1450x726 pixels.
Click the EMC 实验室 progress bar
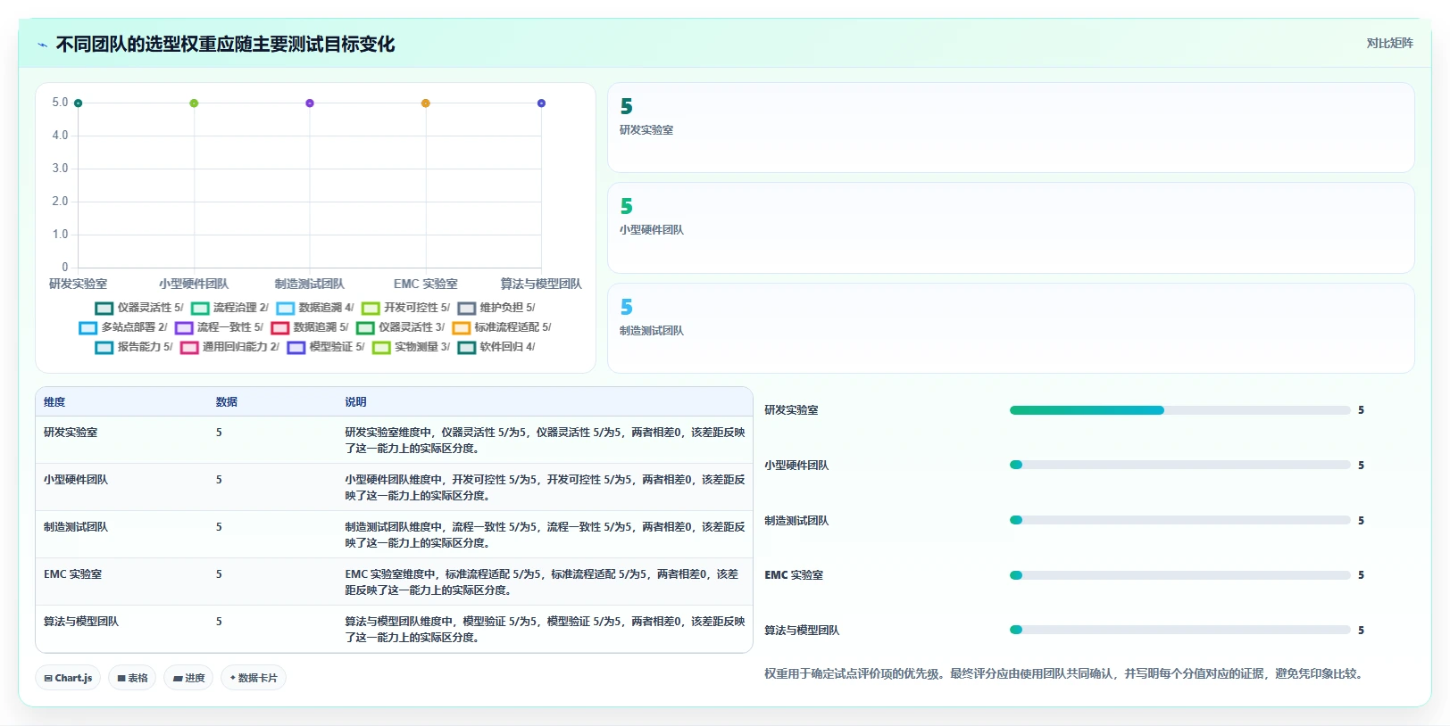click(x=1179, y=575)
